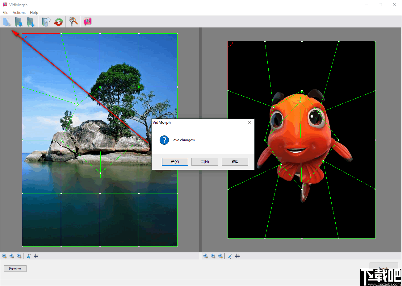Select the scissors tool under the fish panel
Screen dimensions: 402x286
230,256
